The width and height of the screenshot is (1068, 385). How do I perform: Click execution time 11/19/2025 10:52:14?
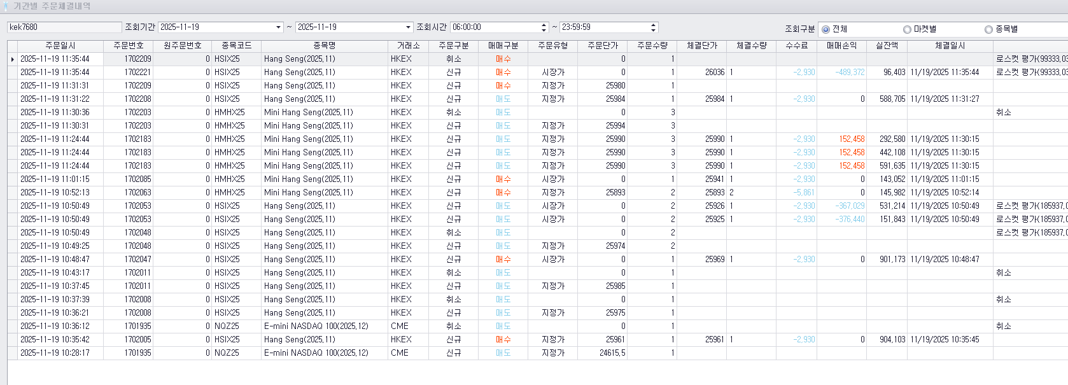coord(945,192)
